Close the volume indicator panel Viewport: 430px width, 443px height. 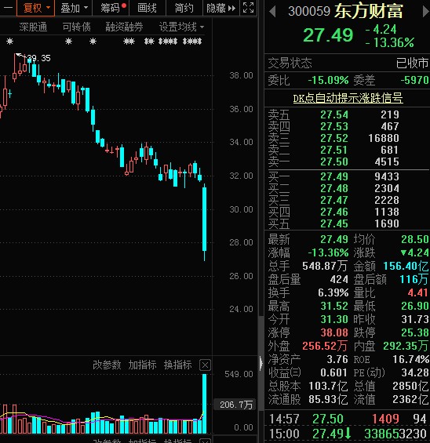[205, 365]
